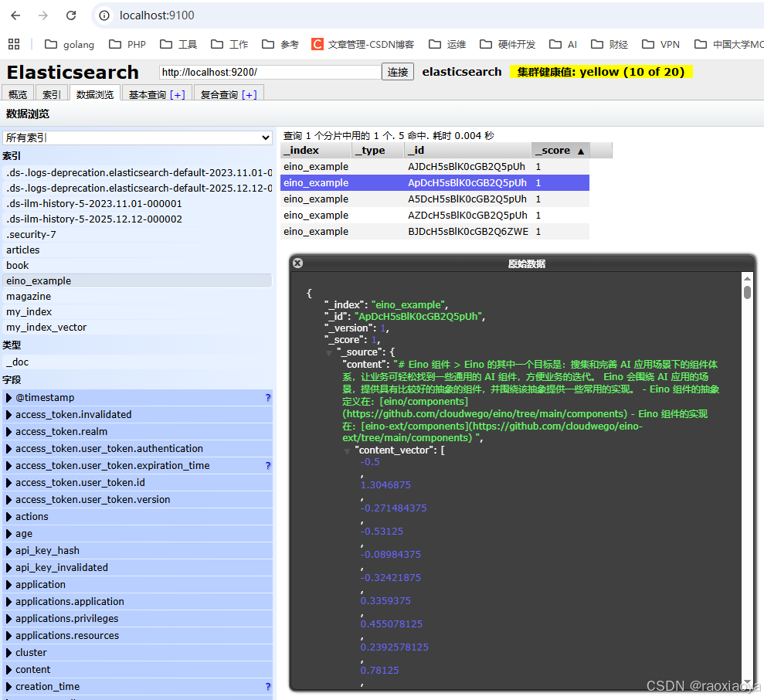
Task: Sort by the _id column header
Action: [x=468, y=151]
